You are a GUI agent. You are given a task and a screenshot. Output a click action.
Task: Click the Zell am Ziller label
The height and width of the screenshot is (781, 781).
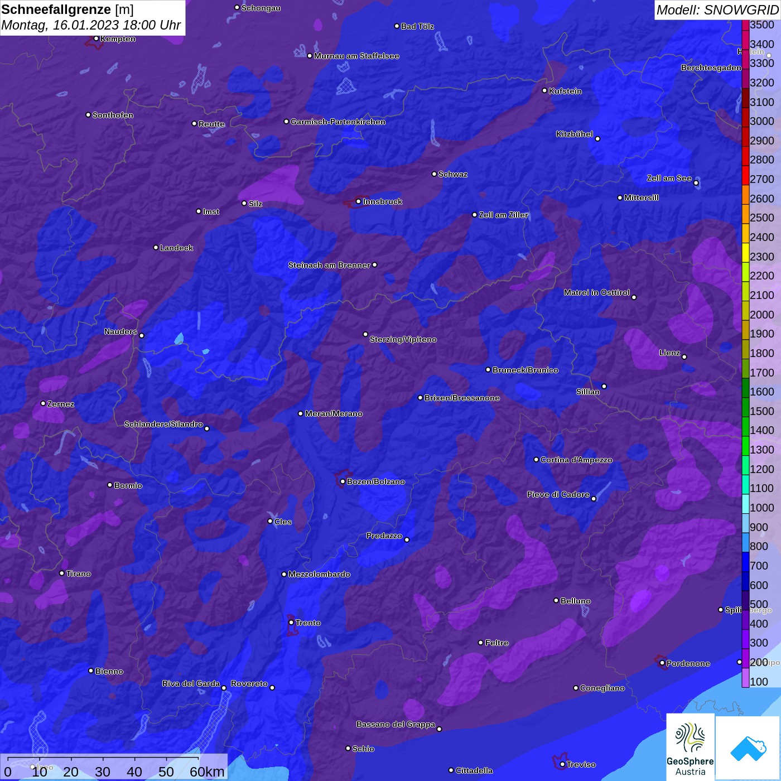(x=503, y=215)
